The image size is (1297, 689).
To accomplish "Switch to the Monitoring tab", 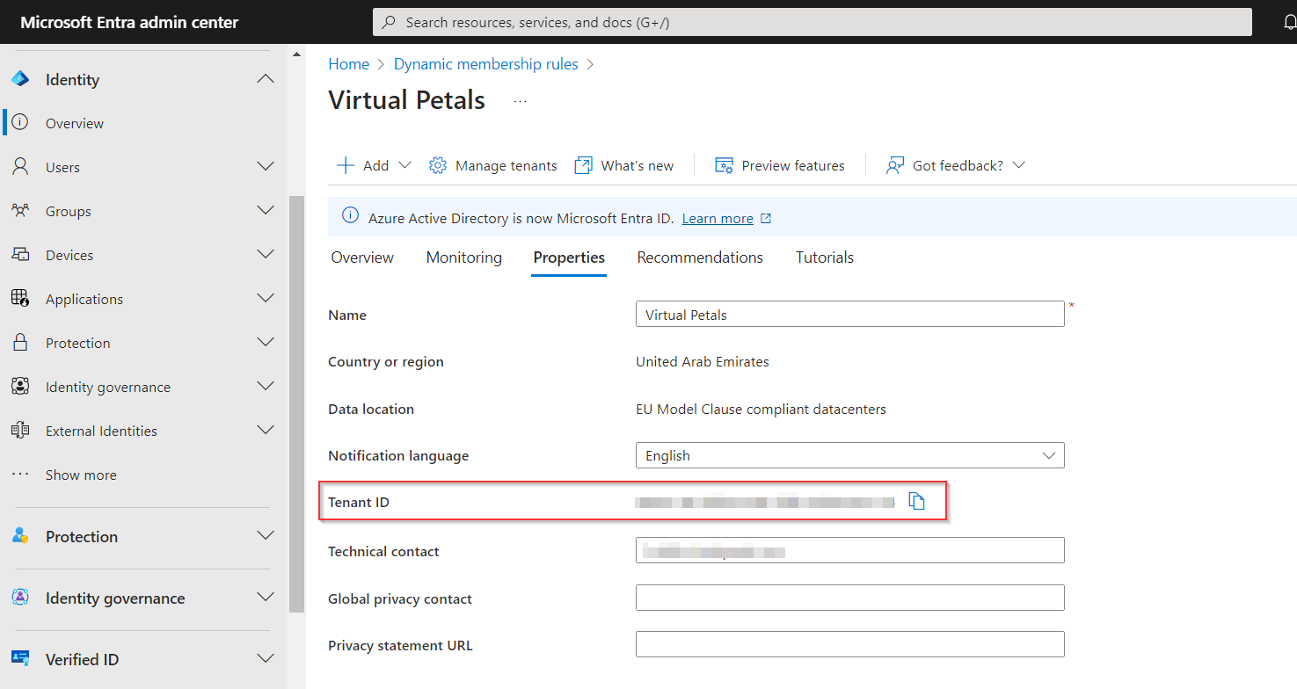I will (x=464, y=257).
